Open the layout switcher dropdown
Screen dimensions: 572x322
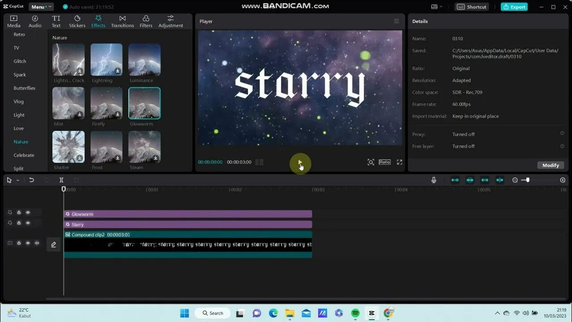pos(437,7)
